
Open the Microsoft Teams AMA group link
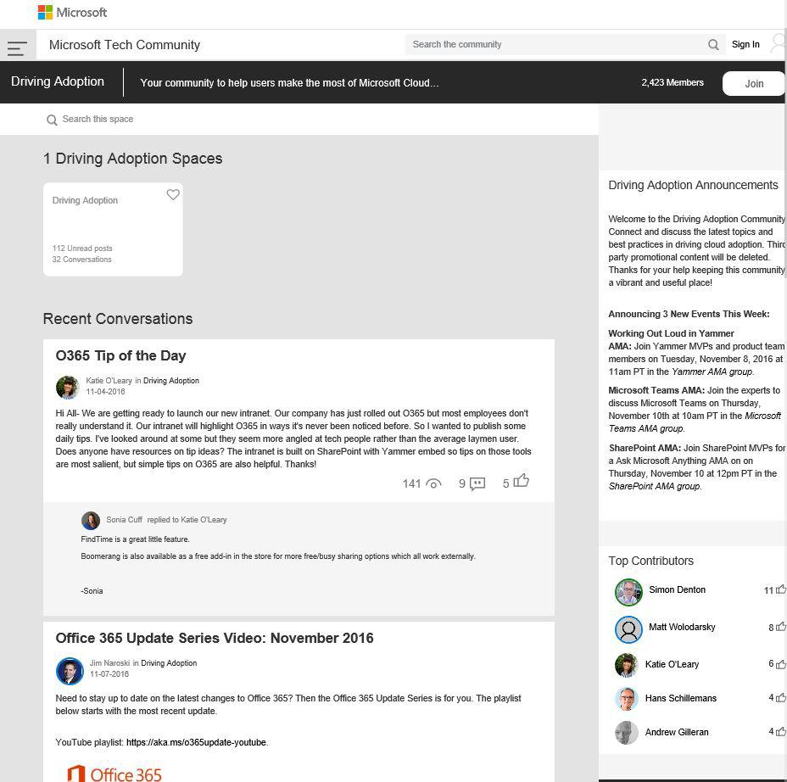695,422
